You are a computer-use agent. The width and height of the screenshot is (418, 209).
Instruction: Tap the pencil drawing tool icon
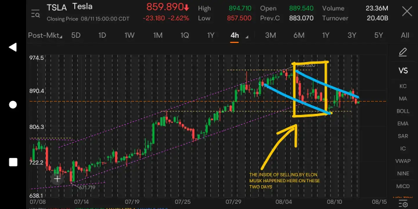pyautogui.click(x=403, y=52)
